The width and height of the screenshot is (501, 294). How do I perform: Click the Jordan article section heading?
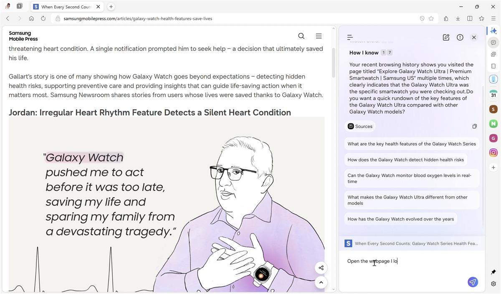click(150, 113)
